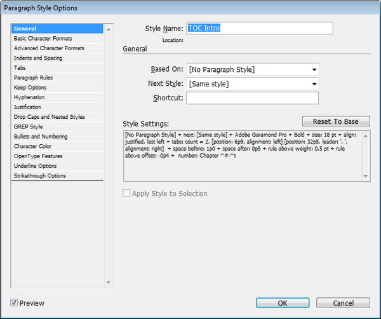
Task: Show Keep Options panel
Action: tap(57, 88)
